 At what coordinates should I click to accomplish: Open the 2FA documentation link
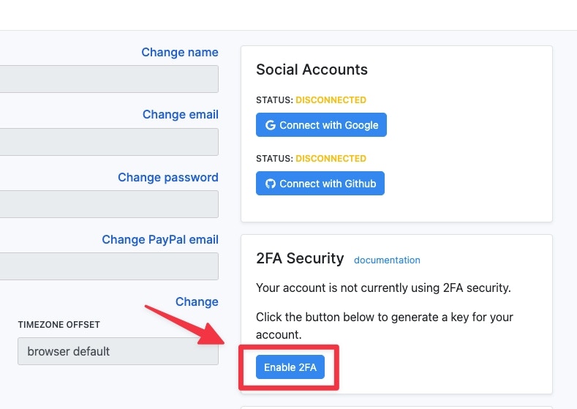click(387, 260)
